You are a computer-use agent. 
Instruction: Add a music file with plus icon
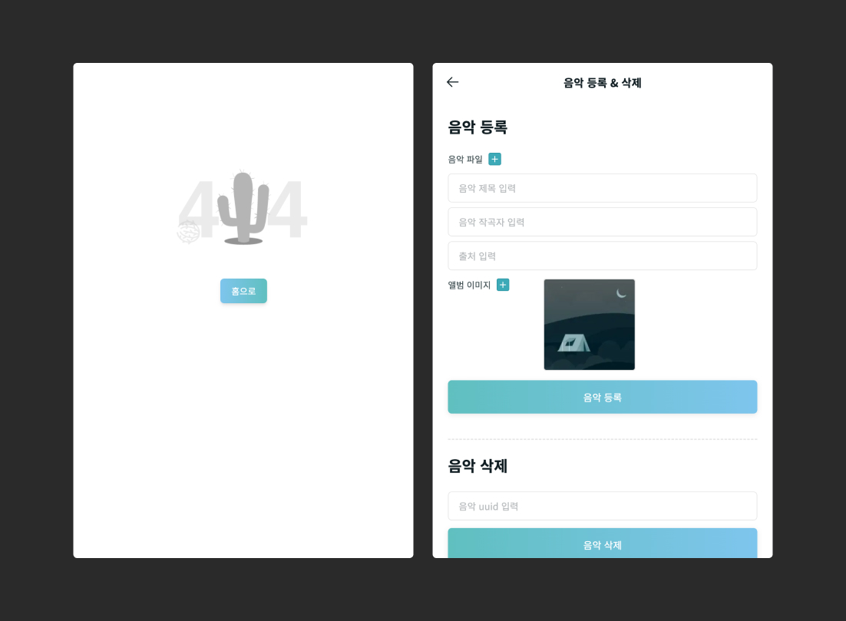(494, 159)
